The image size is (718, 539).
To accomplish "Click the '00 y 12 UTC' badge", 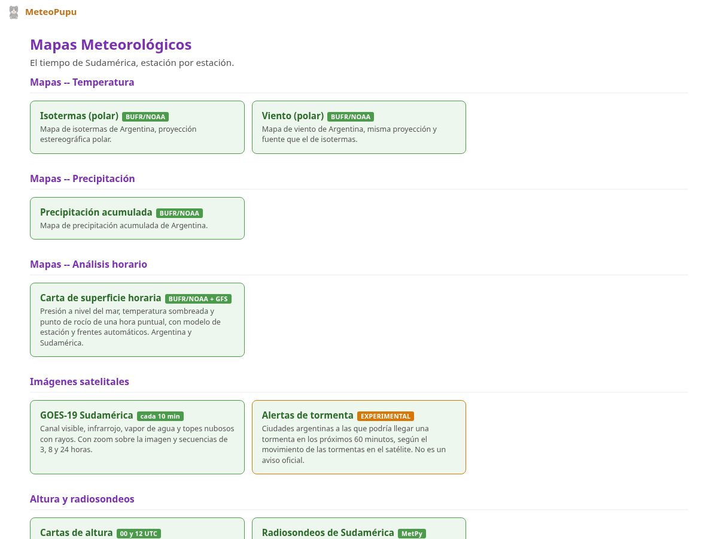I will (x=139, y=534).
